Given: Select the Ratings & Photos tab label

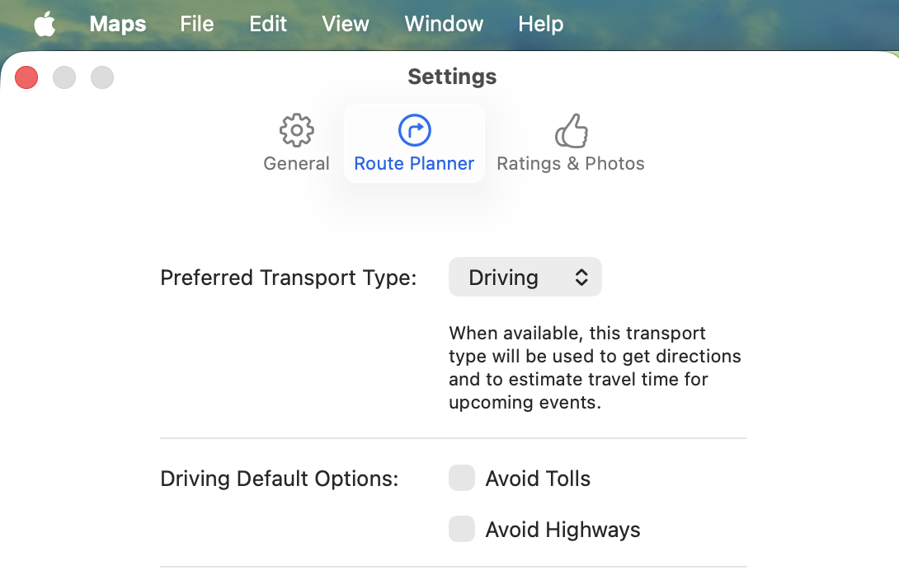Looking at the screenshot, I should [571, 163].
